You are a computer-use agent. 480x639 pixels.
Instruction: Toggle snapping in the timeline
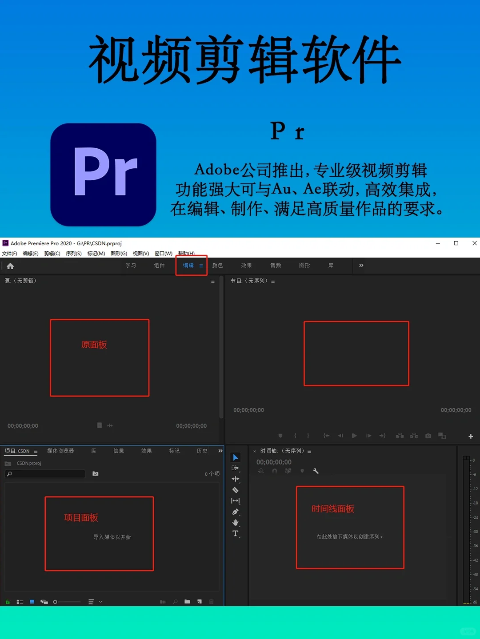point(274,471)
